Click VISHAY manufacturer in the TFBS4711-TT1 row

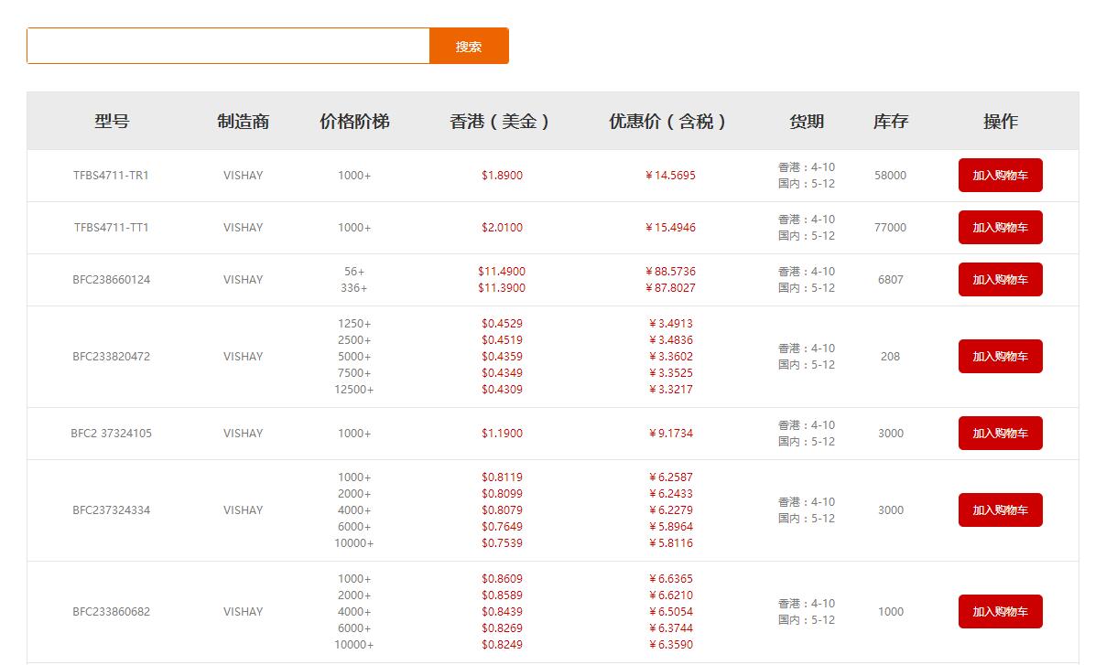point(243,227)
